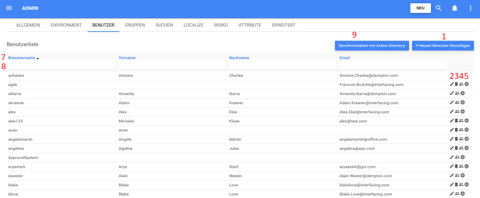Click the edit pencil for user agile
The height and width of the screenshot is (198, 480).
(x=452, y=84)
